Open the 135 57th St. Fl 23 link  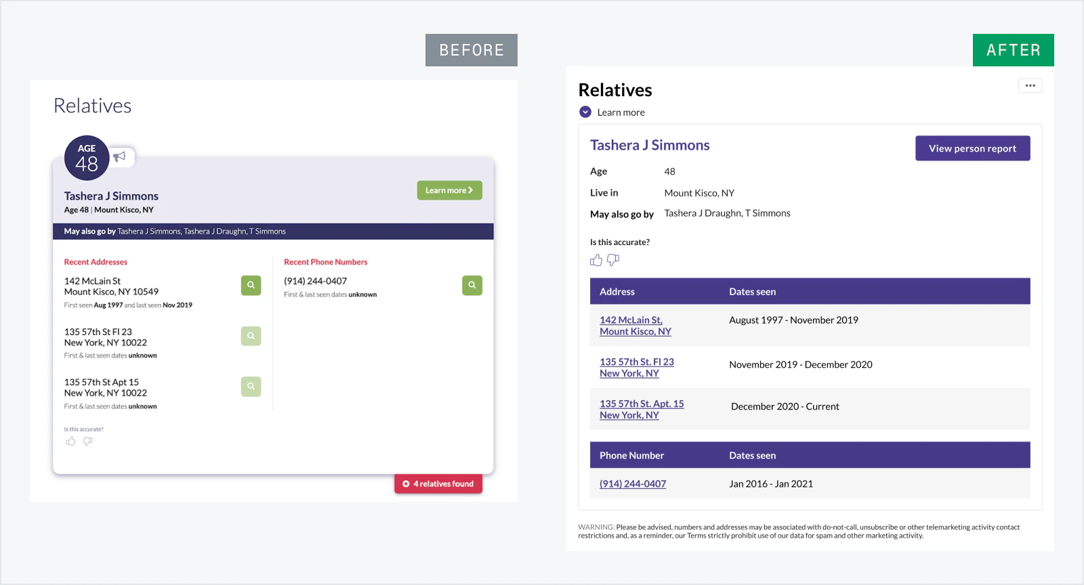pos(637,368)
